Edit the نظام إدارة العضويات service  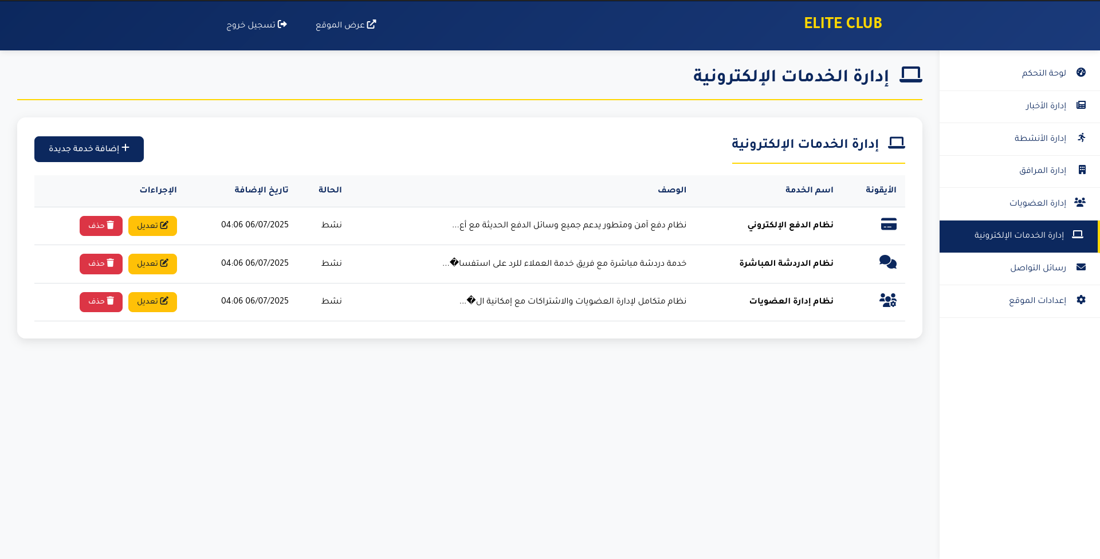[x=152, y=302]
